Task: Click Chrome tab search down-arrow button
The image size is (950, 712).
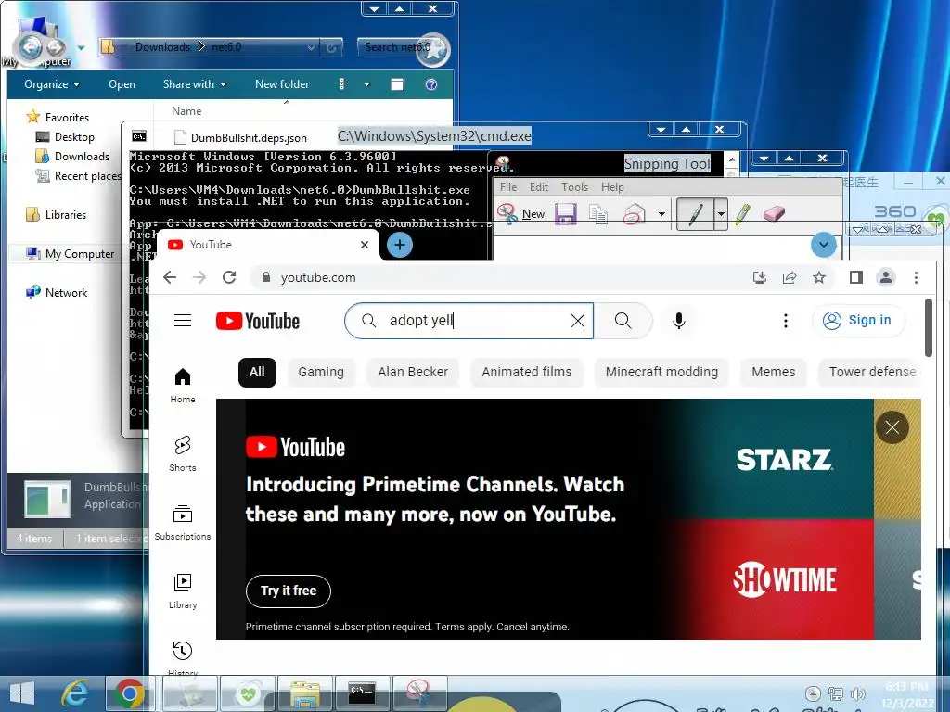Action: pos(824,245)
